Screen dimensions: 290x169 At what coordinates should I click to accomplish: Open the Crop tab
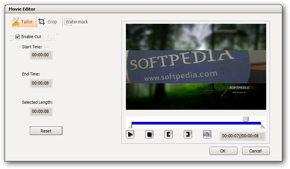click(48, 22)
